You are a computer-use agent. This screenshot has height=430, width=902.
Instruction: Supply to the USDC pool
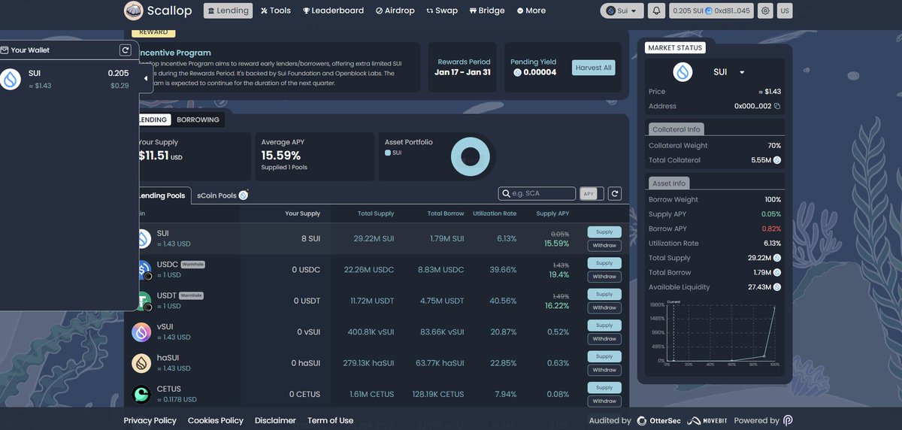[604, 263]
